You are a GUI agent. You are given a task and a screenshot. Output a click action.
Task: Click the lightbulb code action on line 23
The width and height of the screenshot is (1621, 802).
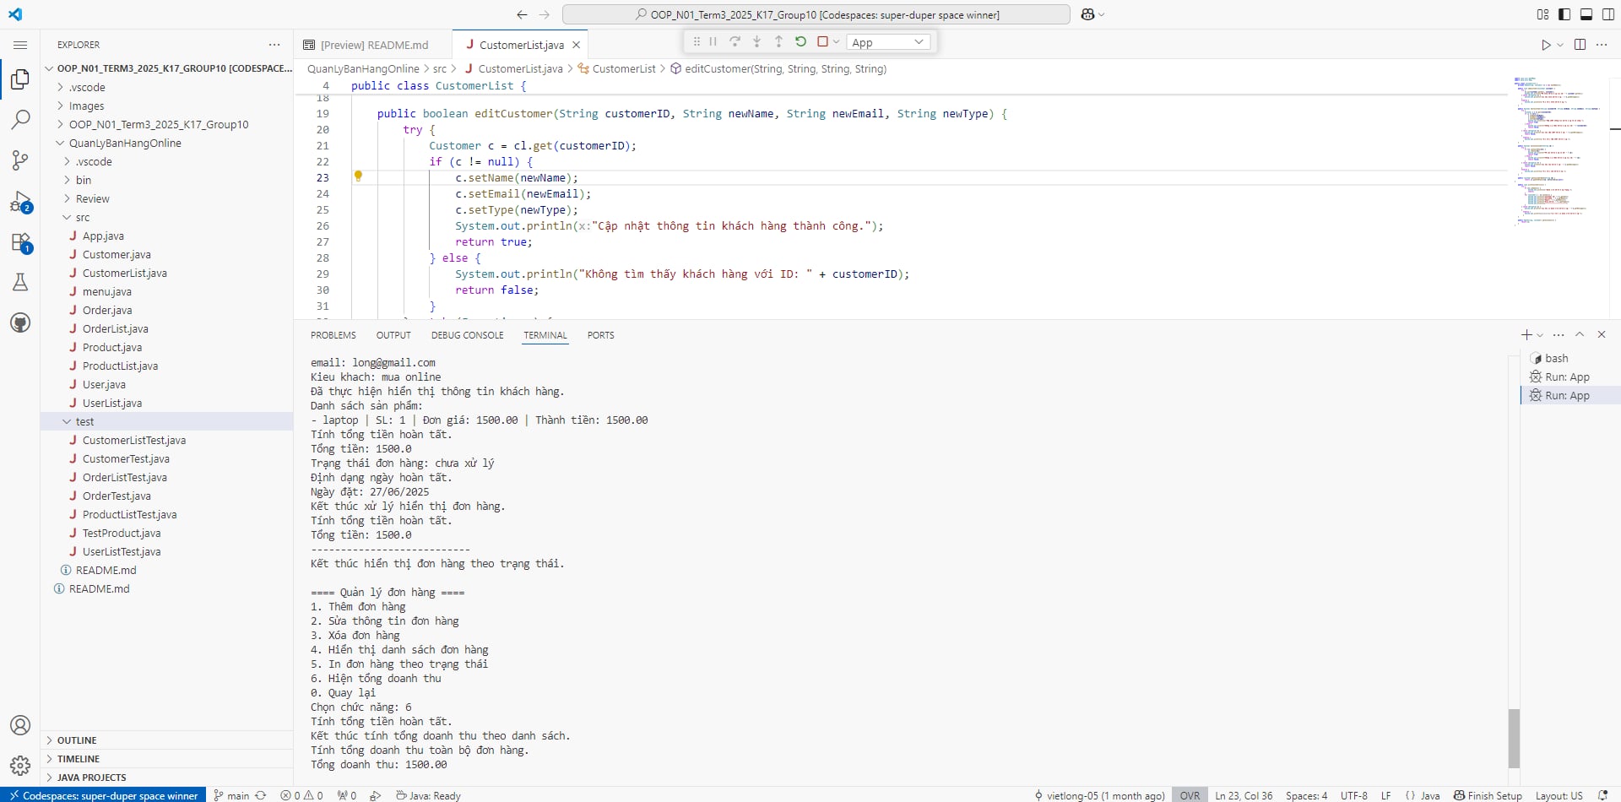pyautogui.click(x=358, y=176)
